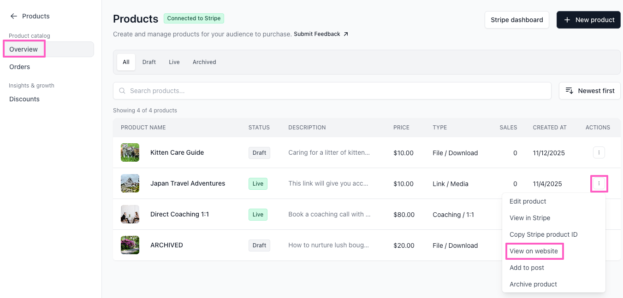Select Edit product from the menu
623x298 pixels.
pos(528,201)
